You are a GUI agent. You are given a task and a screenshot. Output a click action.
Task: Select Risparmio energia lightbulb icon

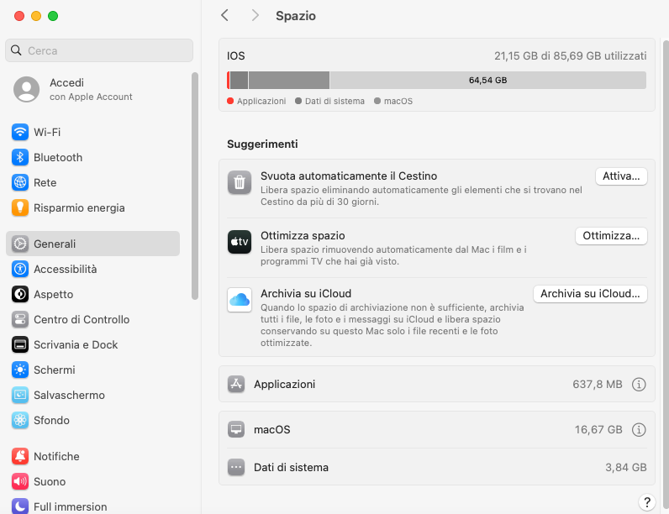coord(20,207)
